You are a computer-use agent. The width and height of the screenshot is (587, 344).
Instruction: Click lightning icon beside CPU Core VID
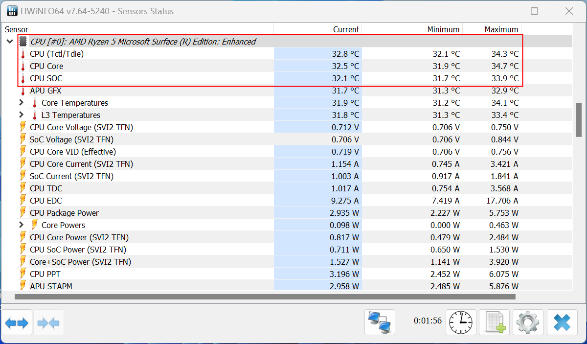click(x=23, y=152)
